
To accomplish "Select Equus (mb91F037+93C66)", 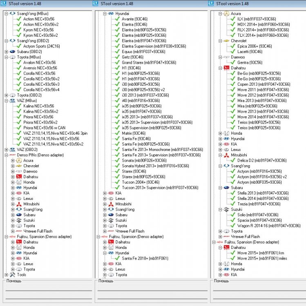I will click(143, 52).
